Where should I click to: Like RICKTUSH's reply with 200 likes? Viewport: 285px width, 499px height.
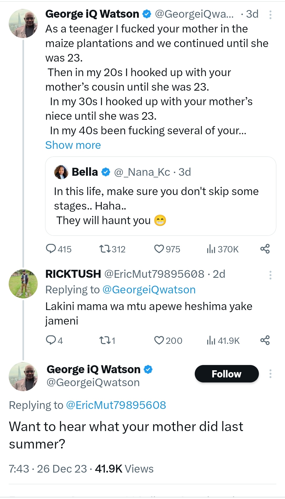pyautogui.click(x=159, y=340)
